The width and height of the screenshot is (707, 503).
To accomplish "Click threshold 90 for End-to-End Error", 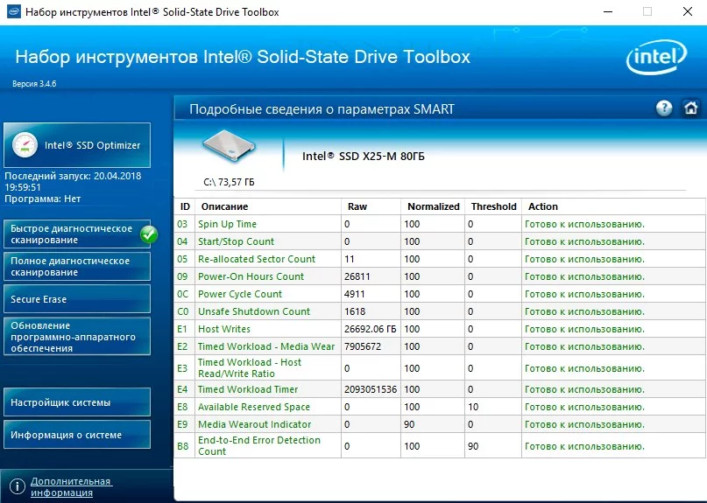I will click(473, 446).
